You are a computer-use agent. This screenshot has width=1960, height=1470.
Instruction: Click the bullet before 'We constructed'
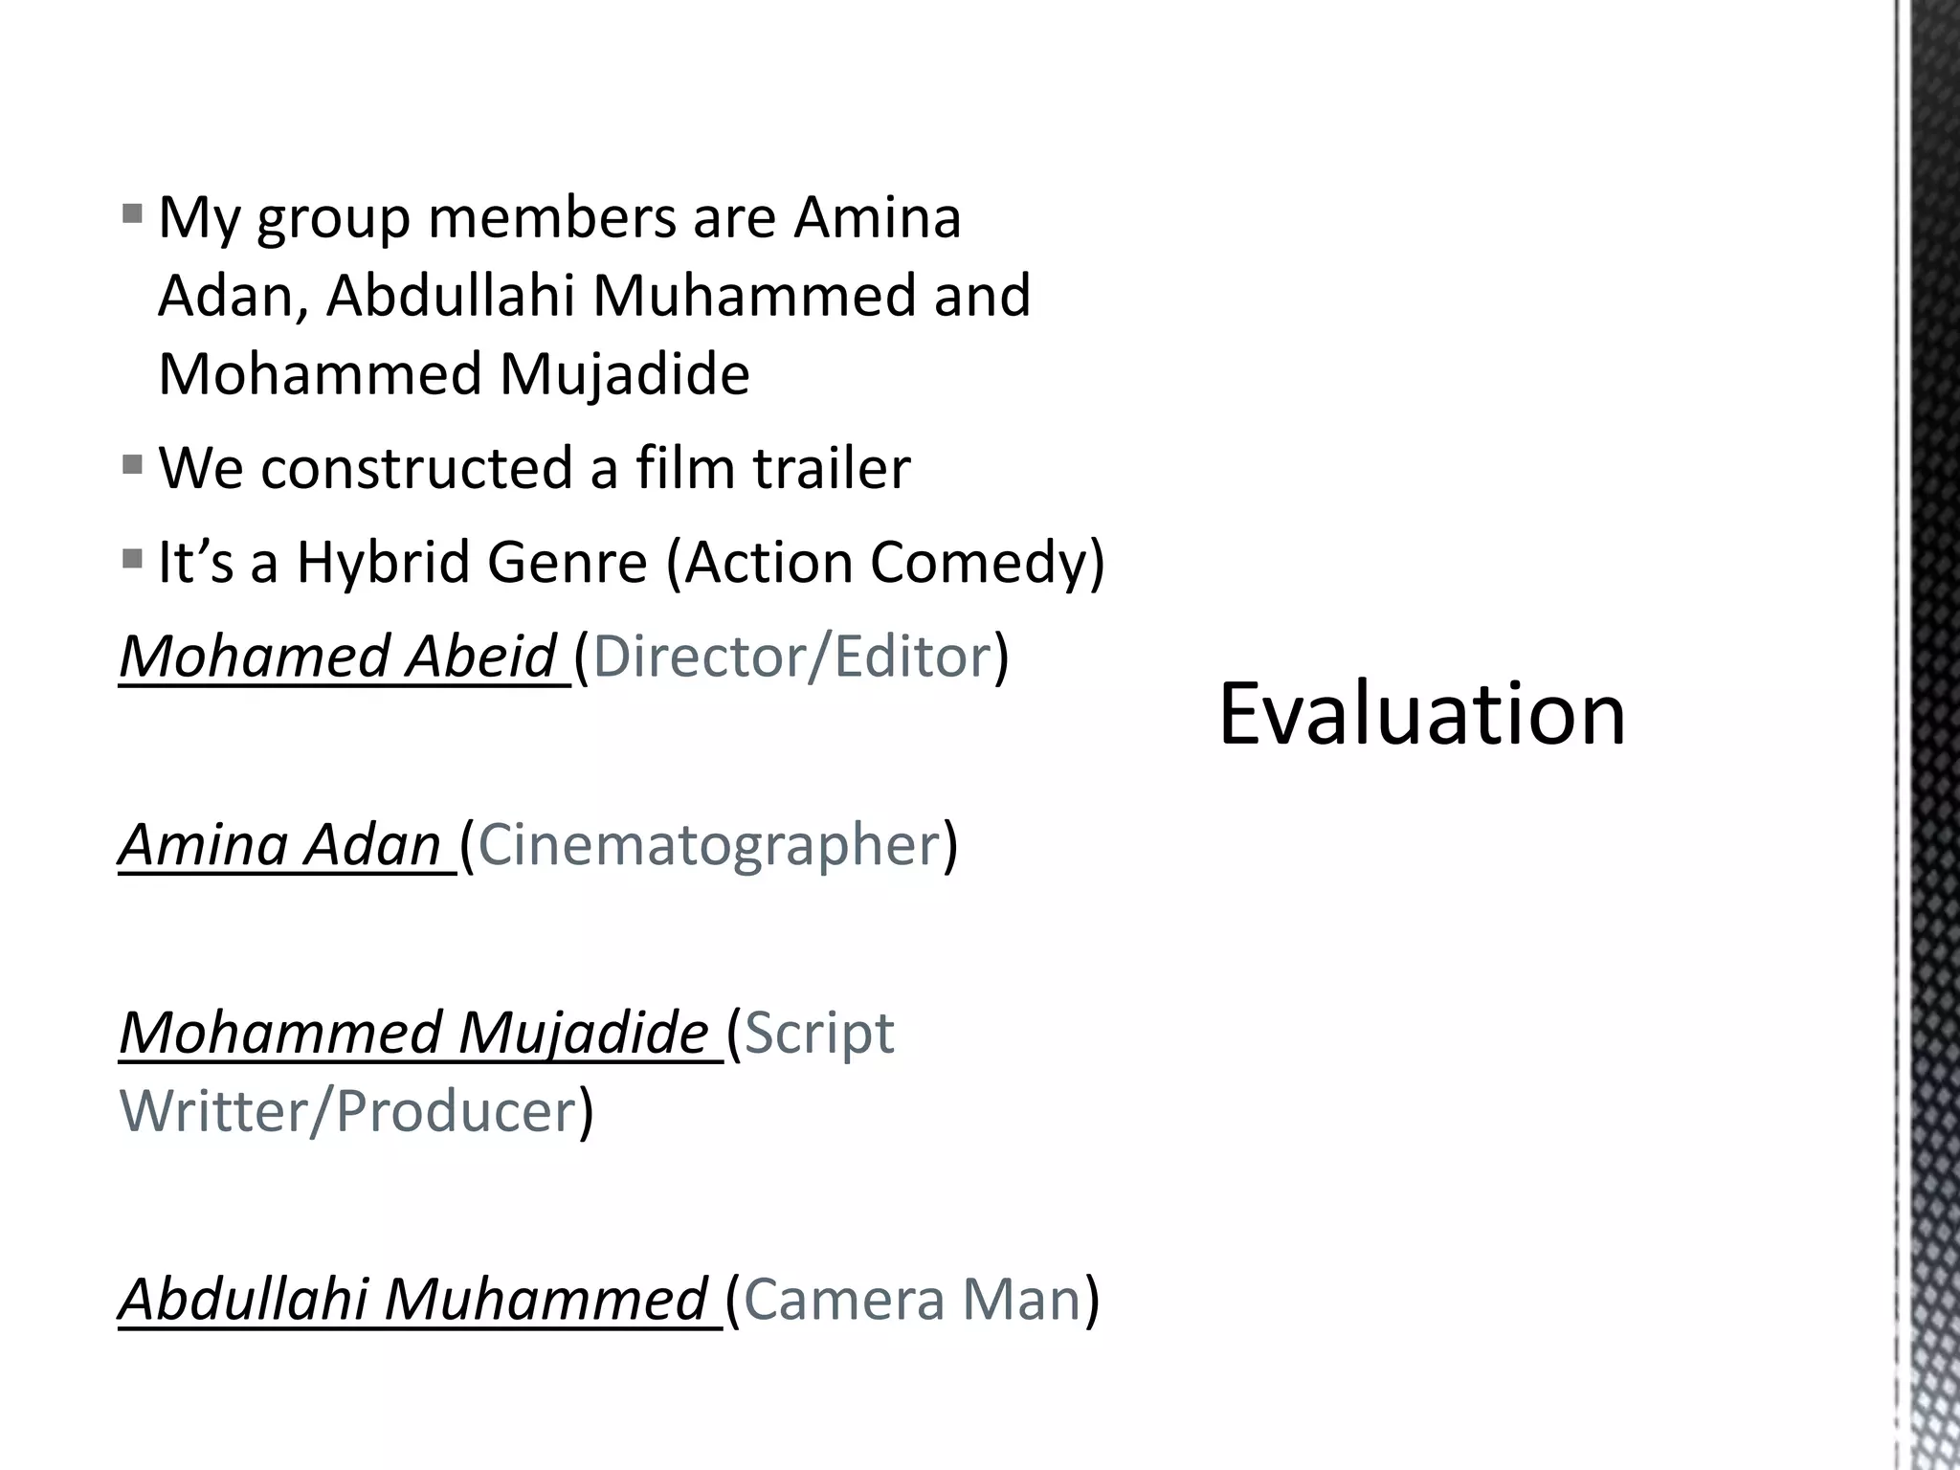coord(133,466)
